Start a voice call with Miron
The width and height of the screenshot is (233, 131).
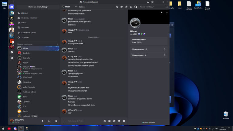tap(117, 7)
